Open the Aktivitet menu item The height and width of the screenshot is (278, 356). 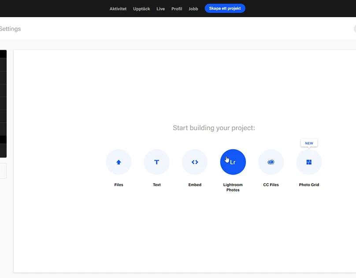click(118, 9)
